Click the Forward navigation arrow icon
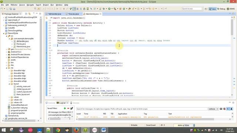 pos(159,9)
